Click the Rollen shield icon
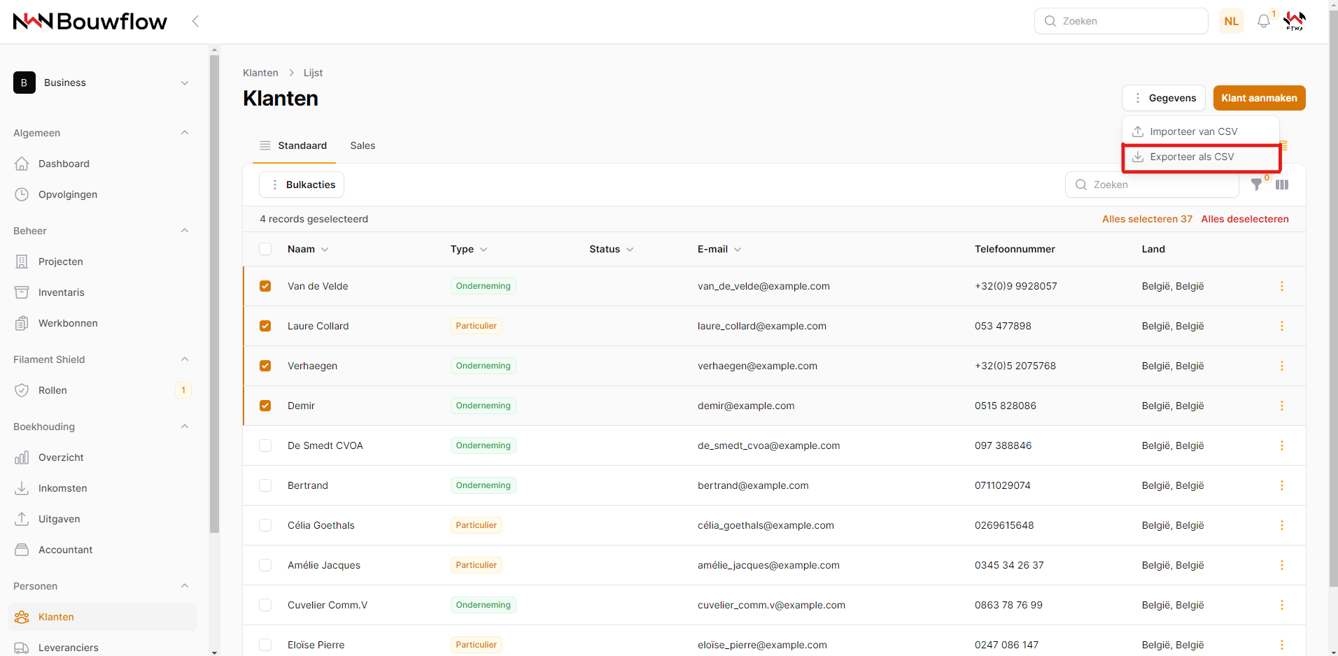The image size is (1338, 656). pos(22,390)
